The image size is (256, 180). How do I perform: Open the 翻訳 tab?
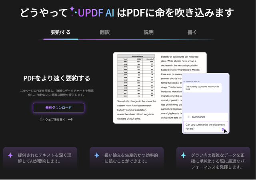[105, 32]
